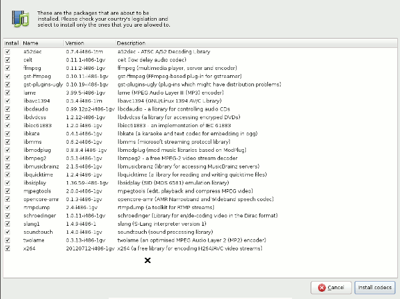Uncheck the opencore-amr package checkbox
This screenshot has height=299, width=400.
(7, 199)
